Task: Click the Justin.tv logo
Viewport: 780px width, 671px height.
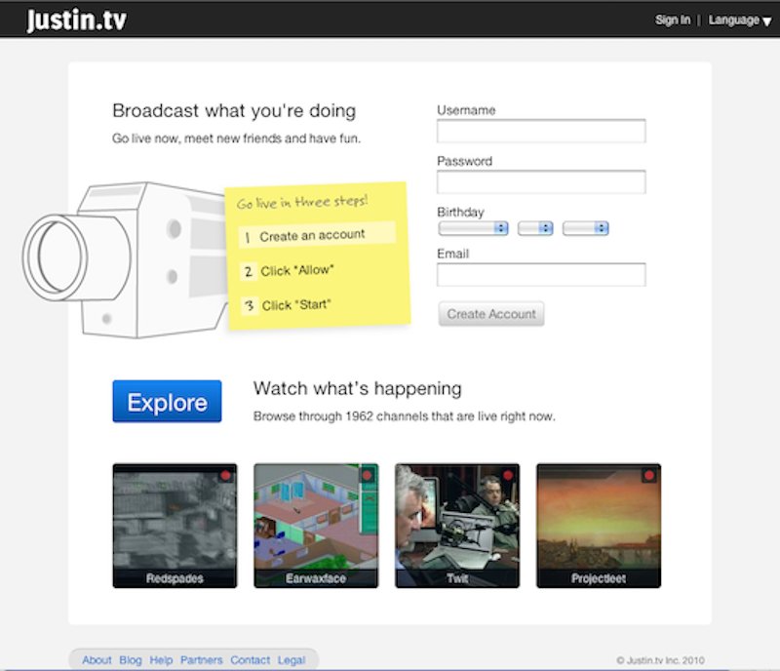Action: 76,20
